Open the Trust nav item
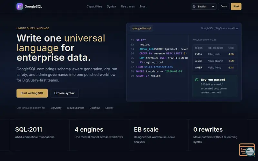The width and height of the screenshot is (258, 161). point(143,6)
